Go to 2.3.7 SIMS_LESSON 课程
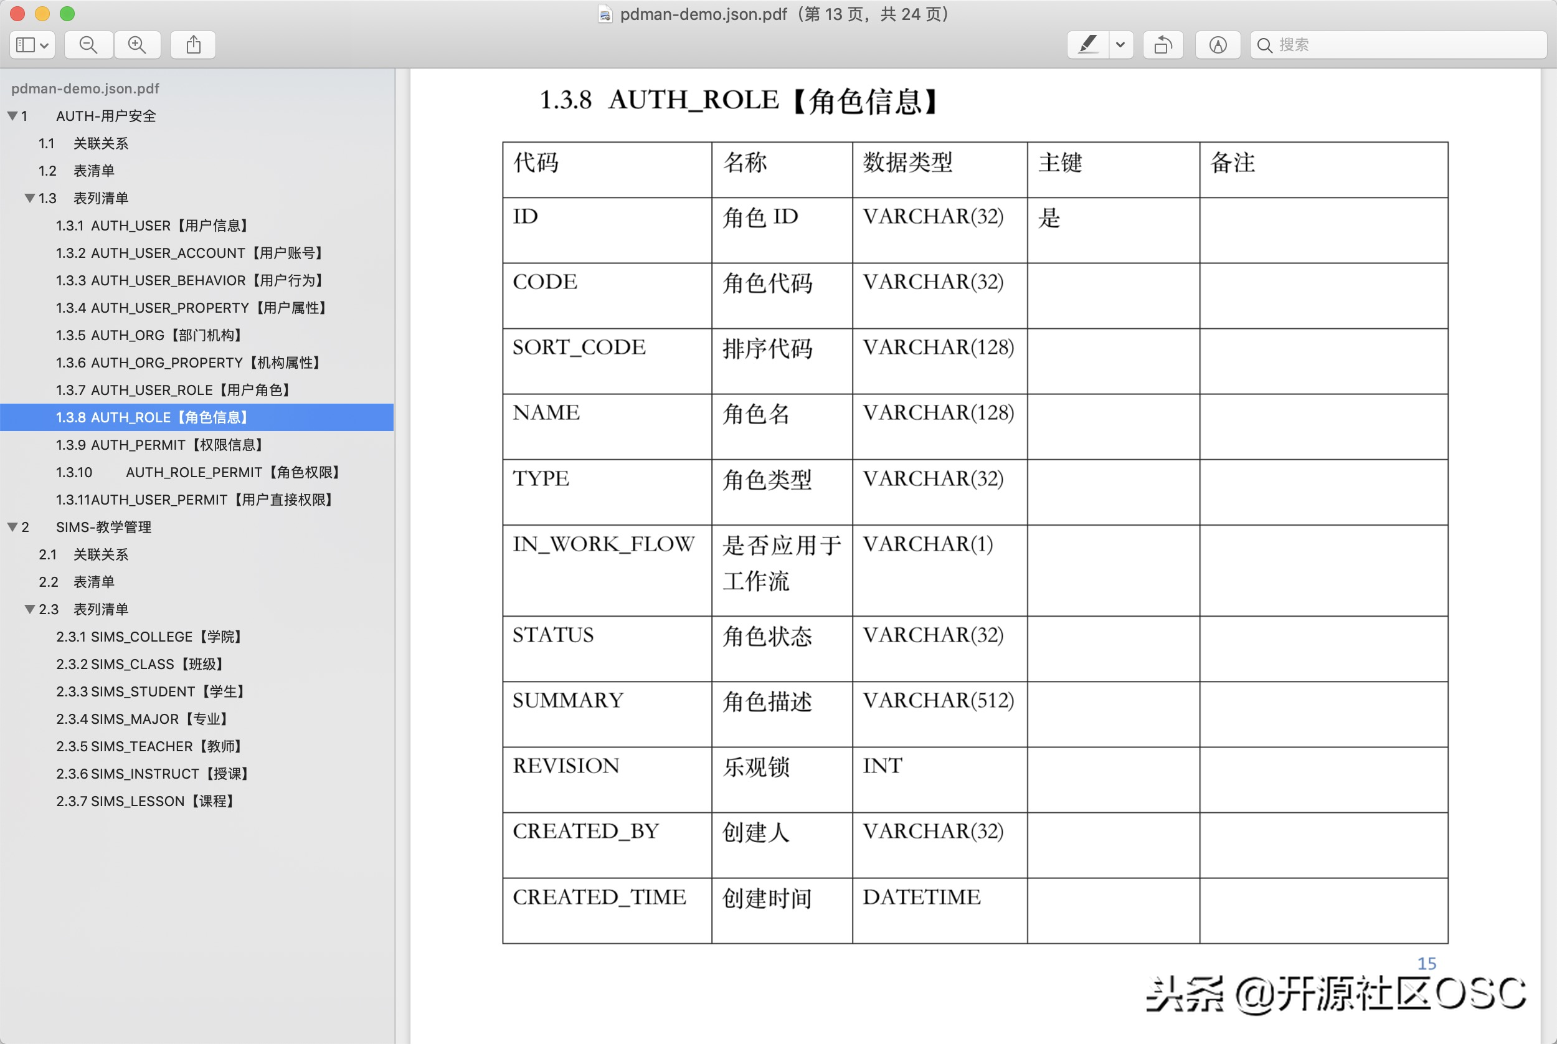 pos(146,800)
